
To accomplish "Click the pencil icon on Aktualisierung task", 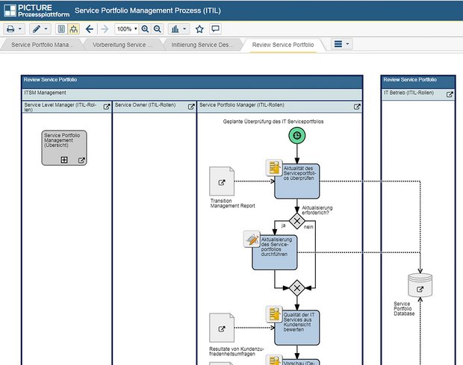I will point(252,239).
